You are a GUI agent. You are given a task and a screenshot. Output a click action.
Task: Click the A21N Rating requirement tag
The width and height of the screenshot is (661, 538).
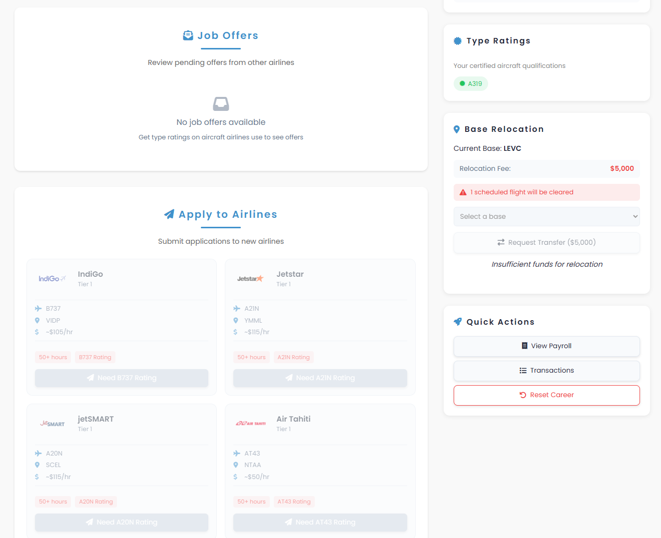tap(294, 358)
